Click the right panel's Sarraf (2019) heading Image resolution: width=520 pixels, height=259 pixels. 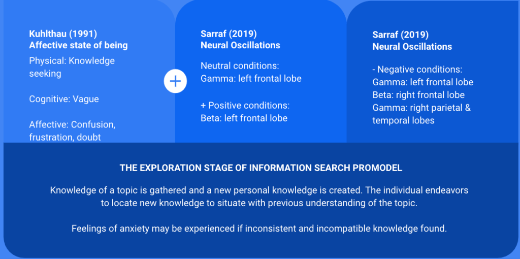point(400,35)
